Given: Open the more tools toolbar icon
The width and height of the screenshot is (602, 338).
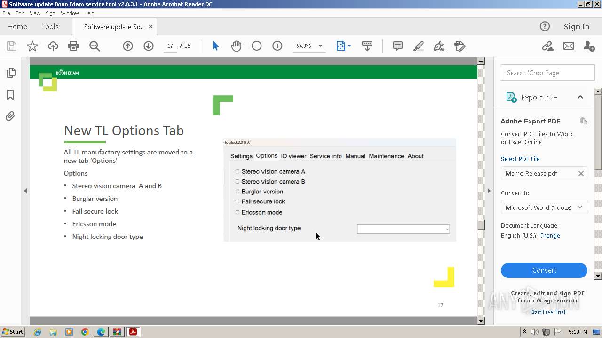Looking at the screenshot, I should (x=460, y=46).
